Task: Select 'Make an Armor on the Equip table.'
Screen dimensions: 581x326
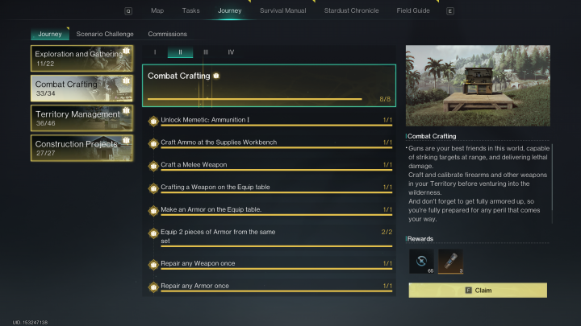Action: click(211, 209)
